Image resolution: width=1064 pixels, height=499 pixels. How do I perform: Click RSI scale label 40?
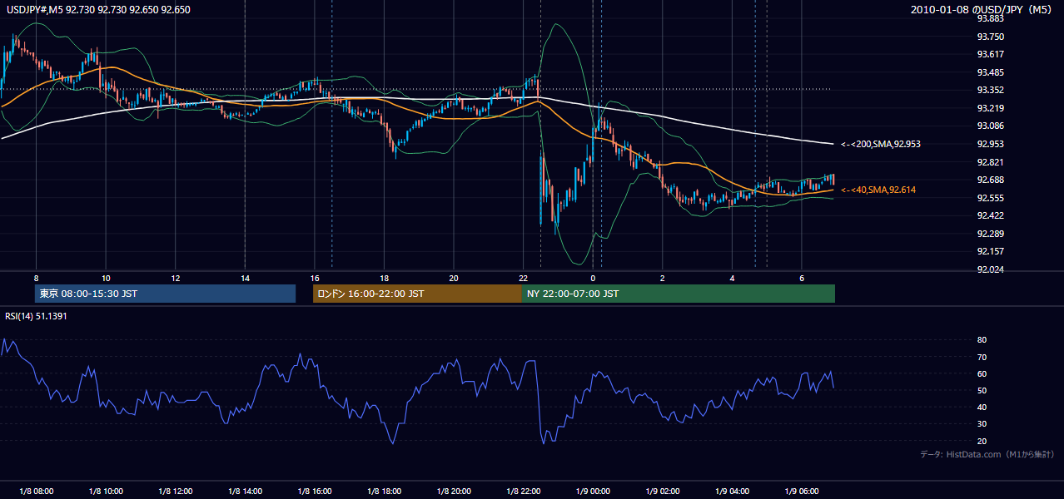[x=982, y=407]
